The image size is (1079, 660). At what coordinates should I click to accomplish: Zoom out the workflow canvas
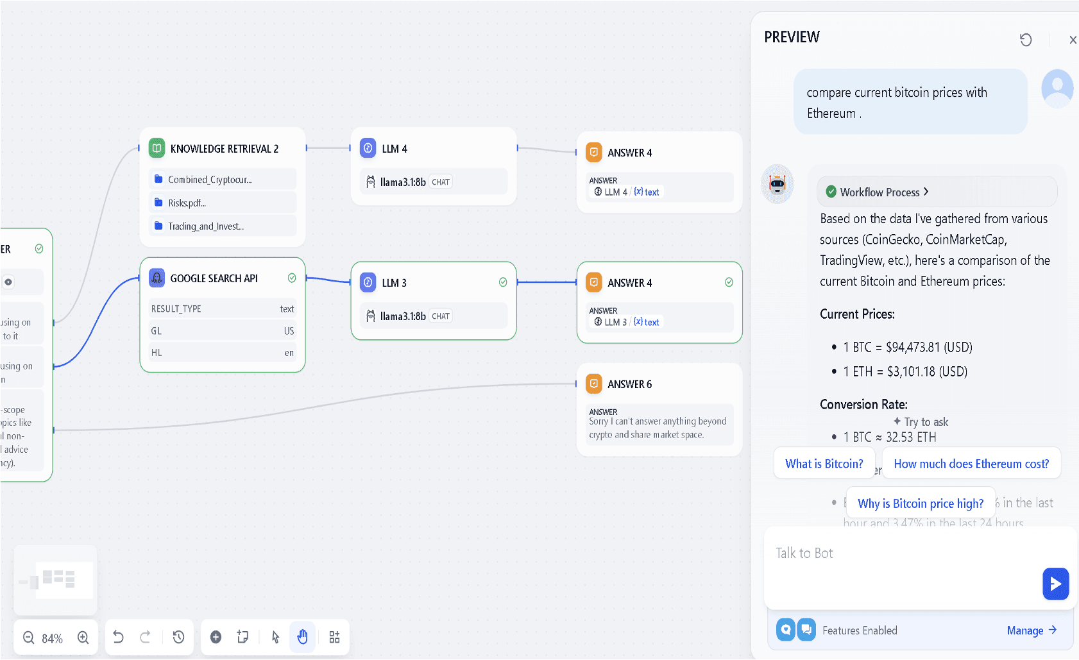tap(28, 638)
